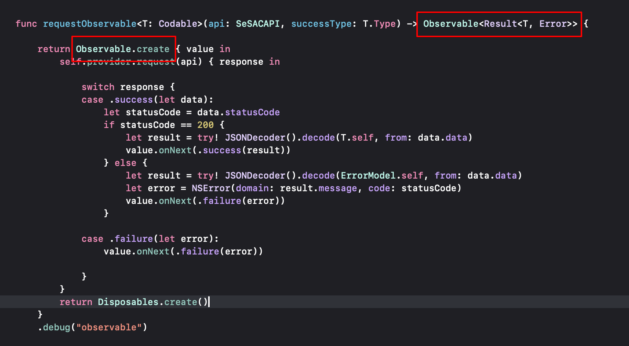Click the 200 numeric literal

coord(206,125)
